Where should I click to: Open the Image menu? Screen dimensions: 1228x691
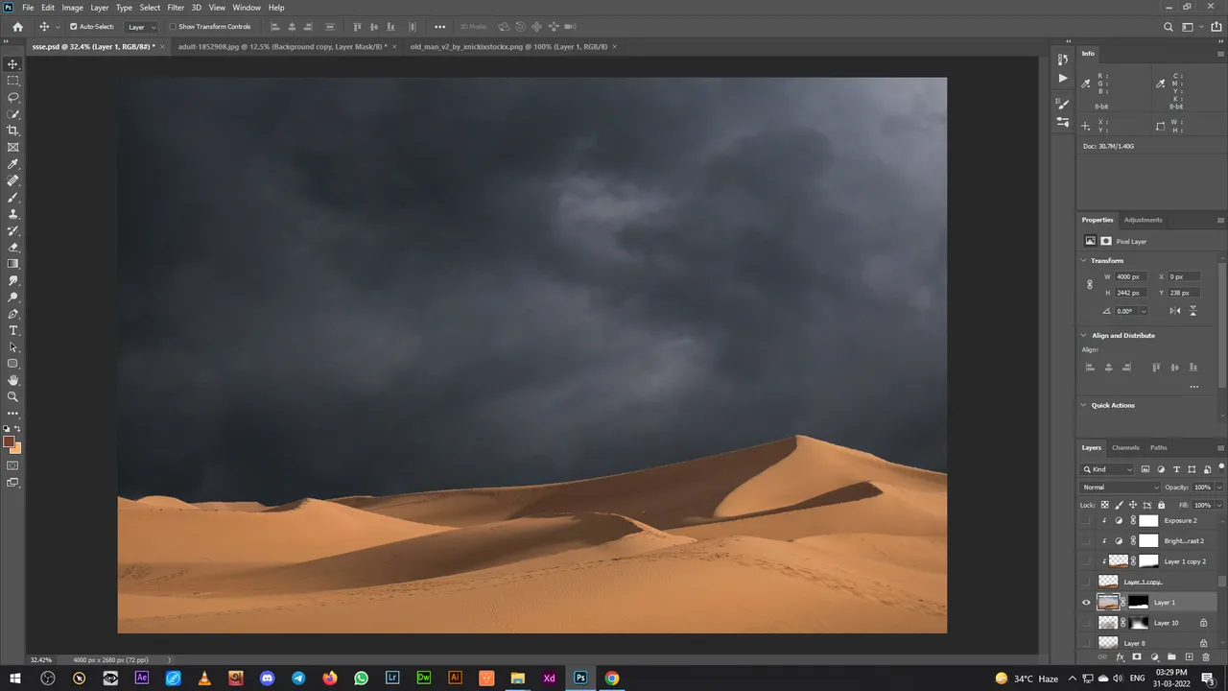[x=73, y=8]
